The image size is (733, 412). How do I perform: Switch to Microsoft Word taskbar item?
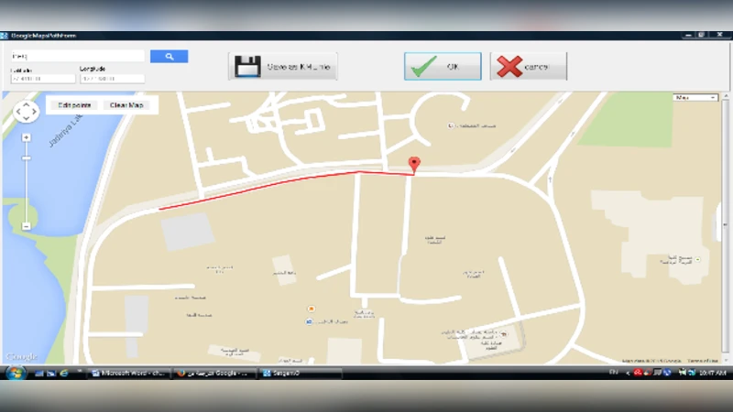tap(128, 373)
